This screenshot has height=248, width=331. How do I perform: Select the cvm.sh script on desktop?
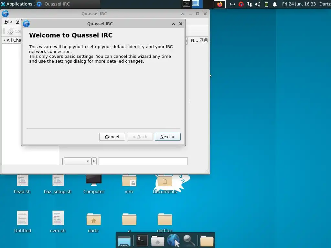[58, 222]
